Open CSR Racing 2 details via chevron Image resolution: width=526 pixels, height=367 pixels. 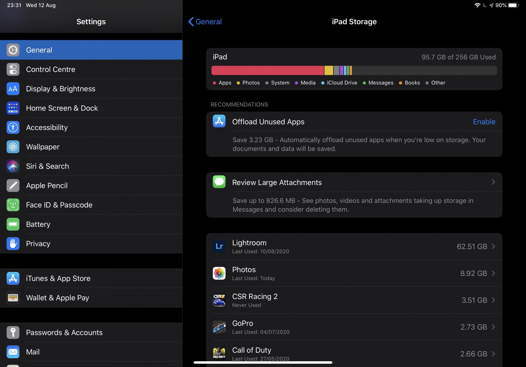click(493, 300)
